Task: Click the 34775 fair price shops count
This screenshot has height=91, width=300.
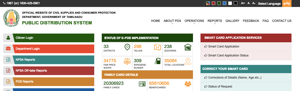Action: (x=110, y=61)
